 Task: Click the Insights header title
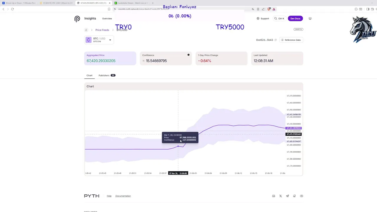[90, 19]
